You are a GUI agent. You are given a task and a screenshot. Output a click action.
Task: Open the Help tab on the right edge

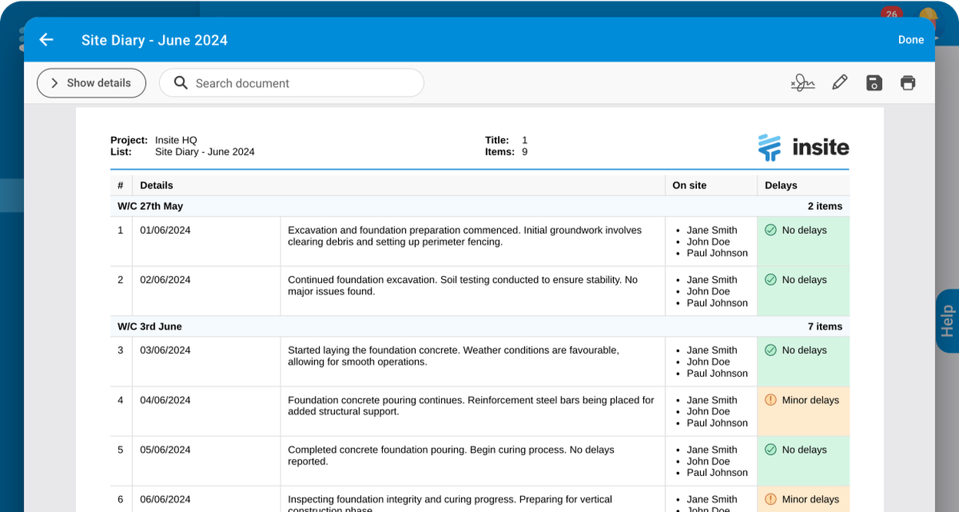(x=947, y=321)
